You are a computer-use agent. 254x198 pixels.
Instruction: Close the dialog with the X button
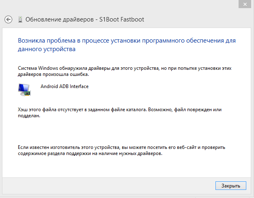(x=245, y=4)
